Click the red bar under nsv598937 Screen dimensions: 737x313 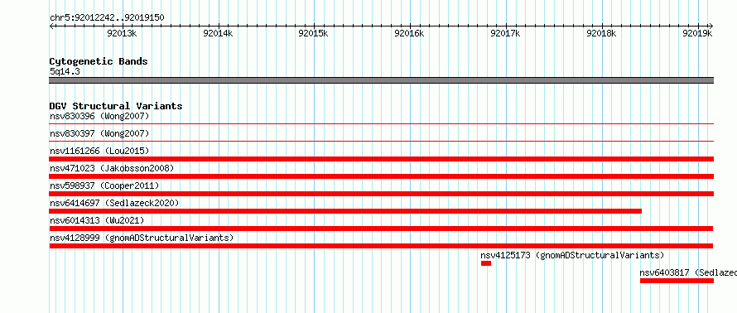[382, 194]
